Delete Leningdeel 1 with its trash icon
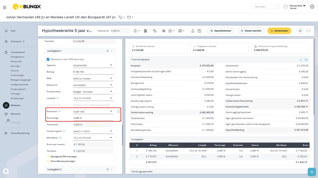 pos(108,51)
